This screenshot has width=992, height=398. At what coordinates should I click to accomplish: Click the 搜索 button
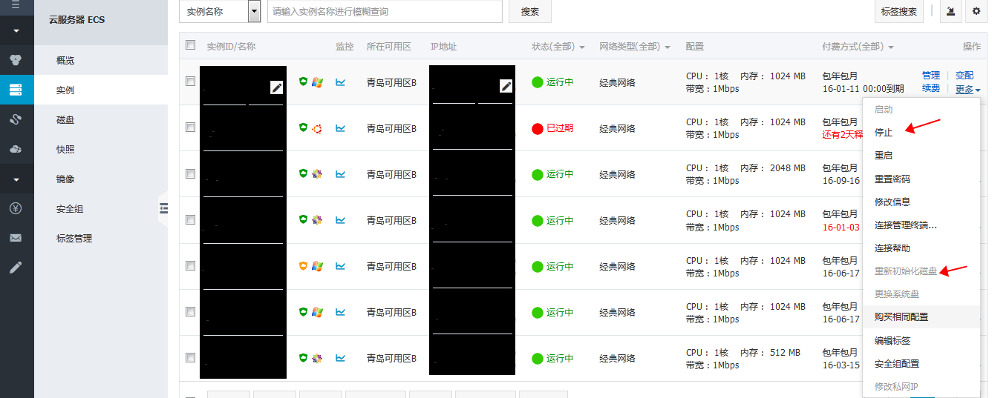(530, 11)
